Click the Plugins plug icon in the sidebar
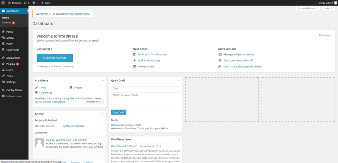Screen dimensions: 338x163 [x=3, y=64]
